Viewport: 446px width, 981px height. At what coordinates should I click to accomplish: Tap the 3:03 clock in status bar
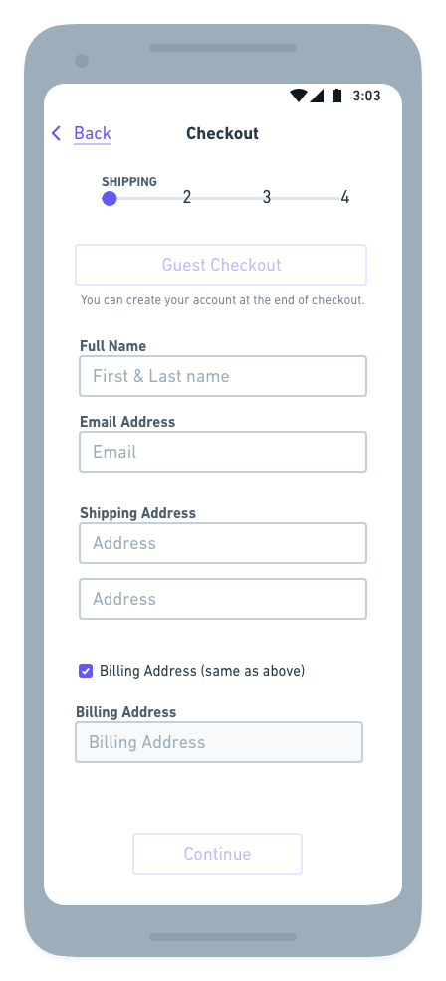[366, 96]
